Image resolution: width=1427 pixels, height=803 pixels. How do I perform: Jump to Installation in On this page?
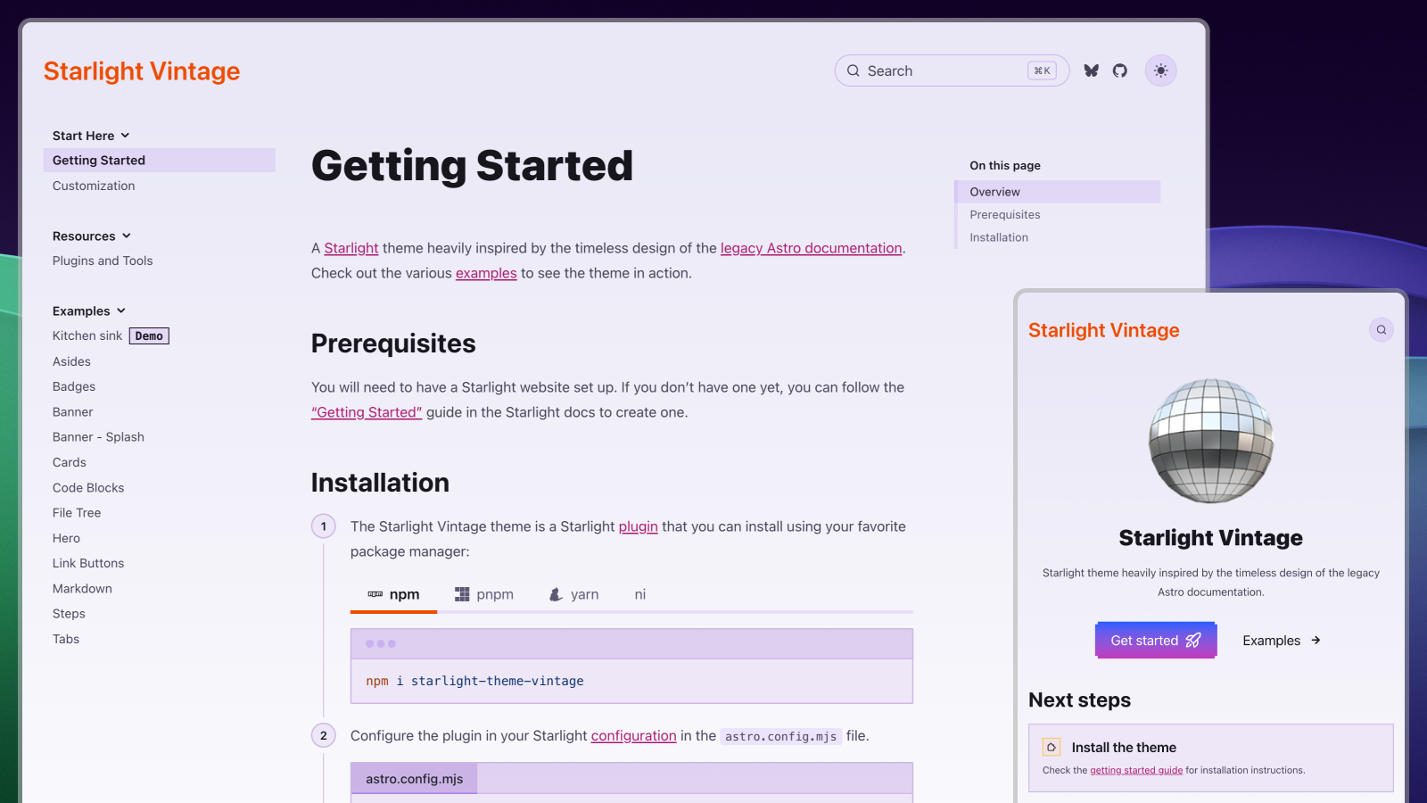[x=999, y=237]
